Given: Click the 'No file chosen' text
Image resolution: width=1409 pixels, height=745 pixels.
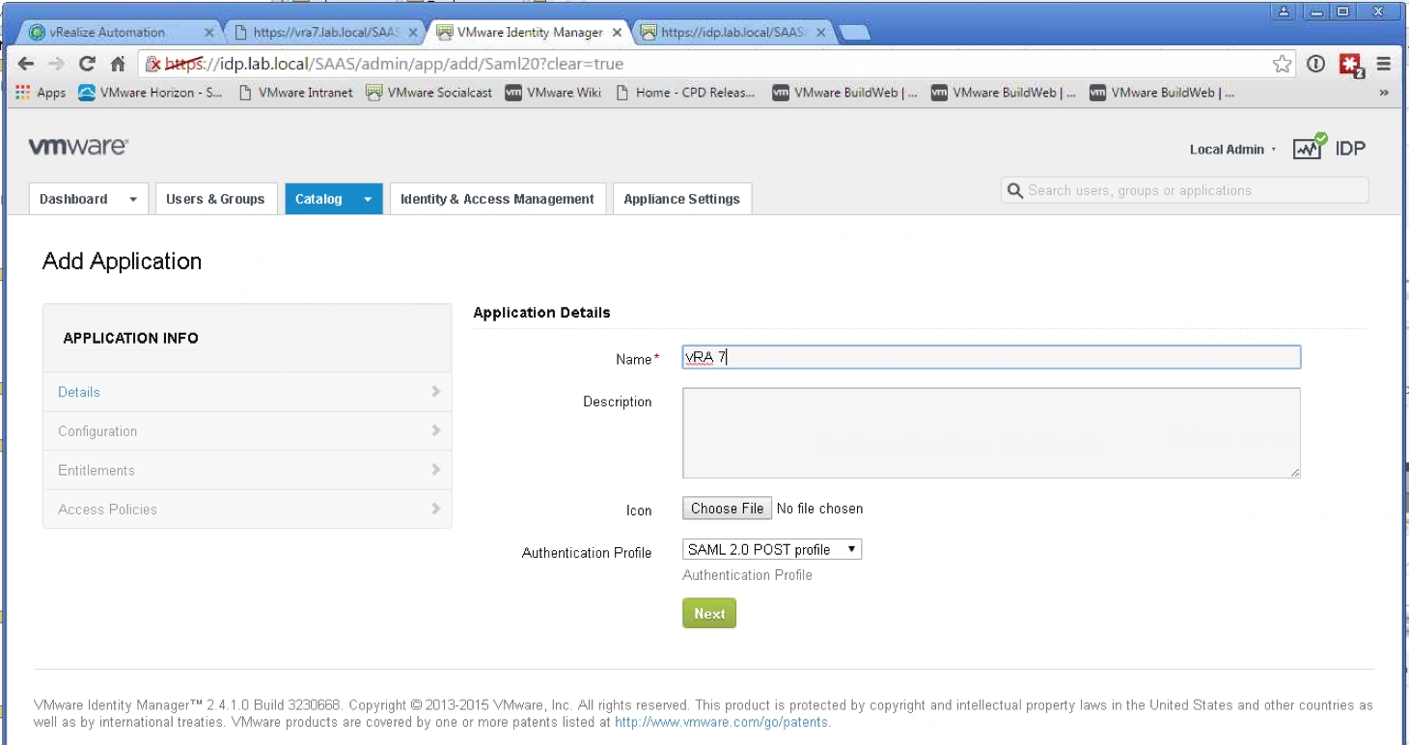Looking at the screenshot, I should coord(819,509).
